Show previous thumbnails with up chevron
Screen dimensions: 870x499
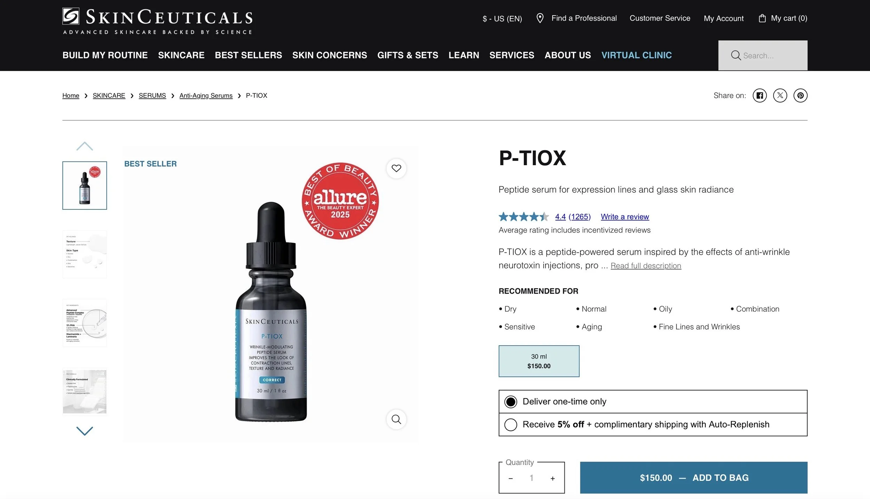(x=85, y=146)
